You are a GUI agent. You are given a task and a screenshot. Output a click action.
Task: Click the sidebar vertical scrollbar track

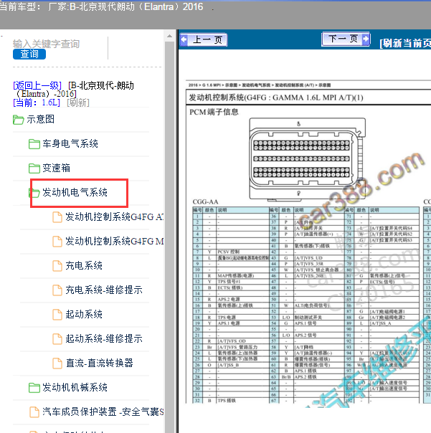[169, 236]
